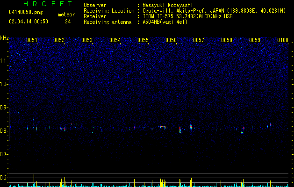This screenshot has height=187, width=294.
Task: Click the 'Receiver' label
Action: coord(95,16)
